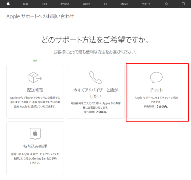The image size is (191, 180).
Task: Open the Music menu item
Action: (124, 4)
